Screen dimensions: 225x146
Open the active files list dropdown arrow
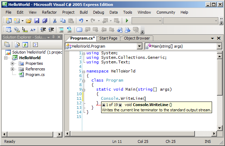[212, 38]
